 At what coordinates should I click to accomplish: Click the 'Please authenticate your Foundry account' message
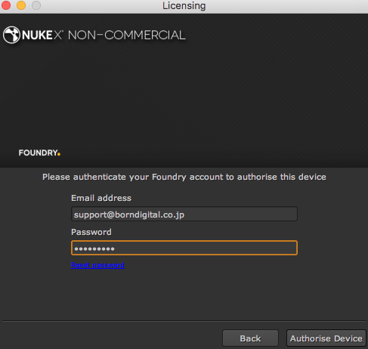coord(184,177)
